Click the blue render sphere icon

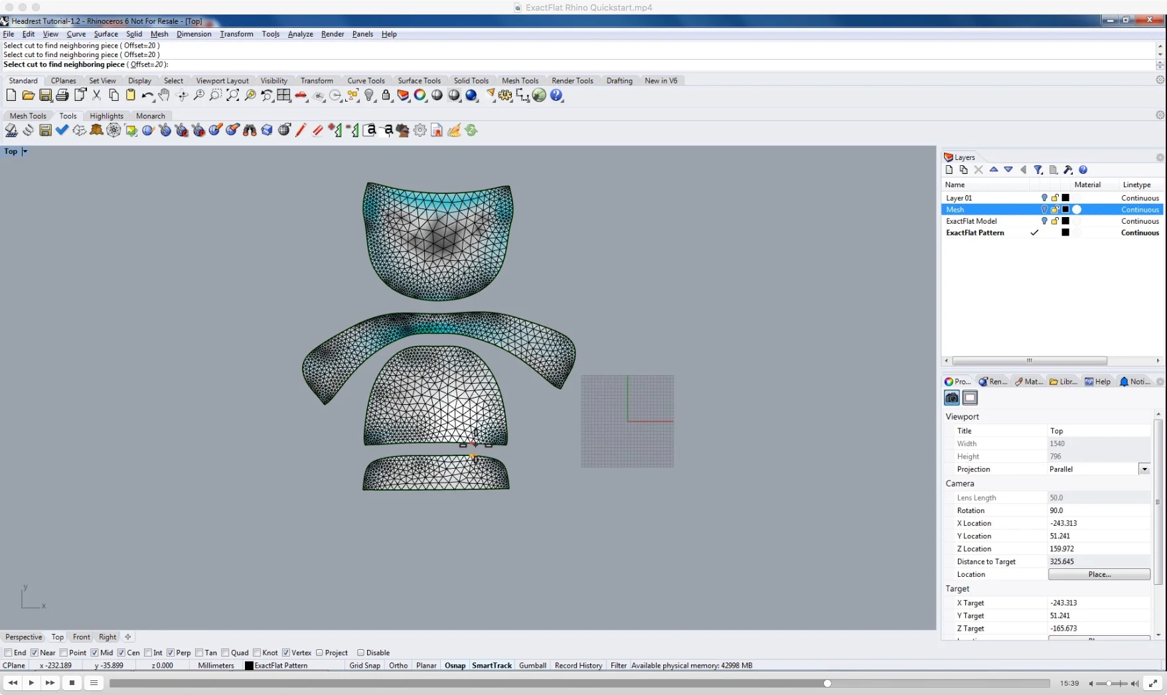pyautogui.click(x=471, y=96)
